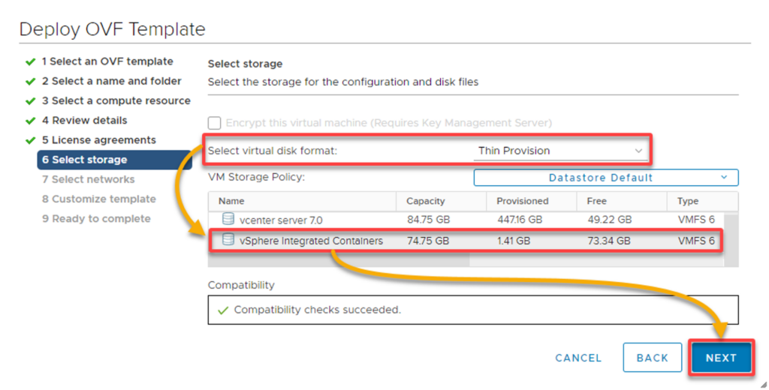Expand the Datastore Default storage policy dropdown
The height and width of the screenshot is (390, 769).
tap(606, 177)
